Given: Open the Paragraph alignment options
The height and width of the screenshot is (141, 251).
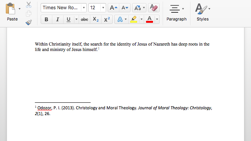Looking at the screenshot, I should [175, 9].
